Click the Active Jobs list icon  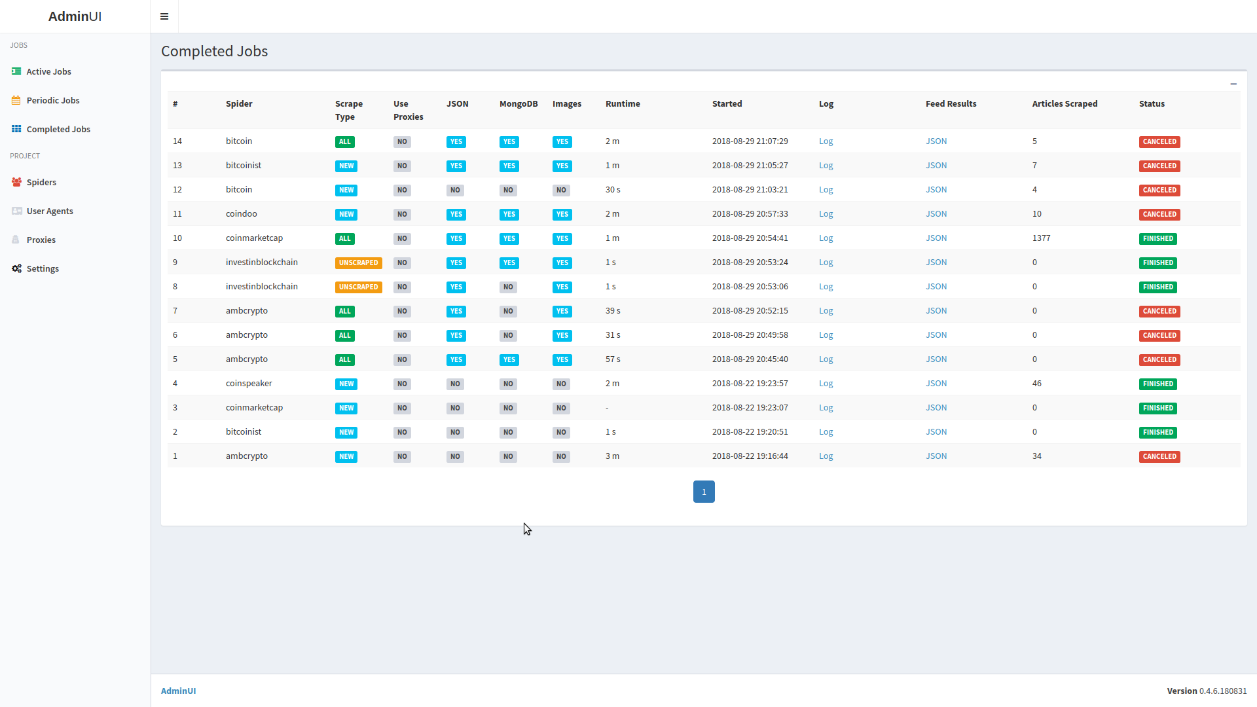click(16, 71)
